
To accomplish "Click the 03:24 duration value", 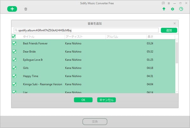I will click(150, 43).
